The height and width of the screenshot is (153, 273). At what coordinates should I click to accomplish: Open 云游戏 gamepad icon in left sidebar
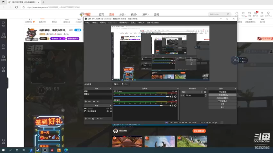click(x=3, y=58)
